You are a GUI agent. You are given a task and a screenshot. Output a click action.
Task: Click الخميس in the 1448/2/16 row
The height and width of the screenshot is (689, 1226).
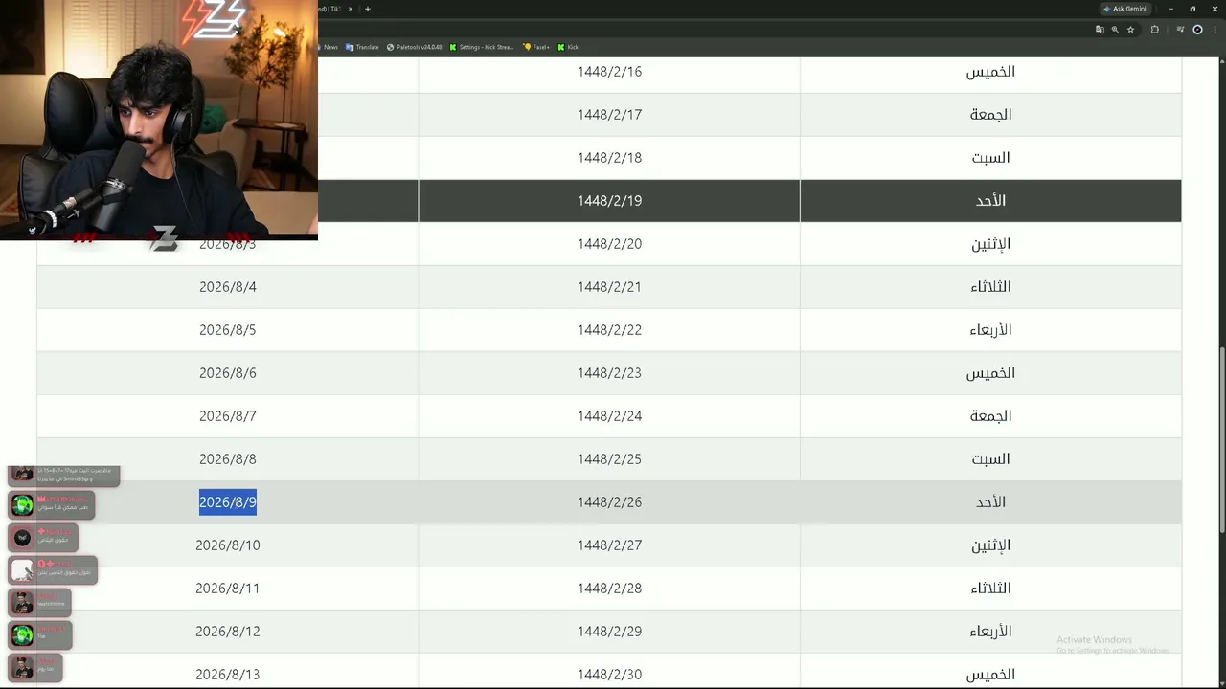pyautogui.click(x=990, y=72)
